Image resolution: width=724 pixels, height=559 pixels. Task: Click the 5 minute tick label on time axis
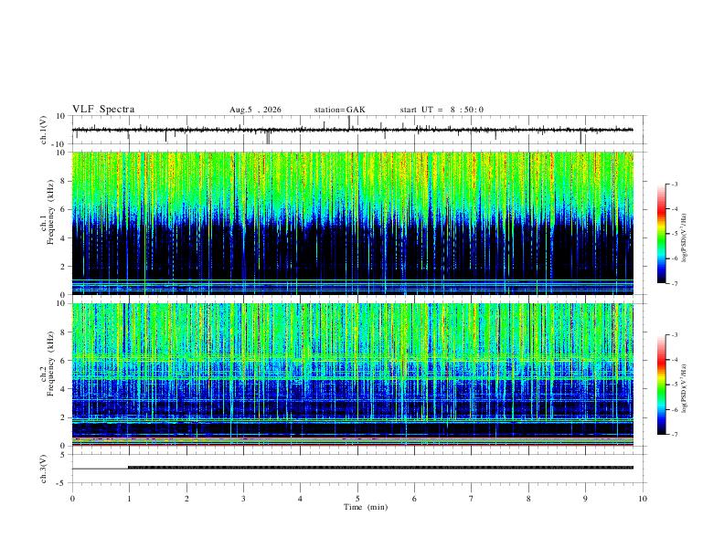coord(357,499)
